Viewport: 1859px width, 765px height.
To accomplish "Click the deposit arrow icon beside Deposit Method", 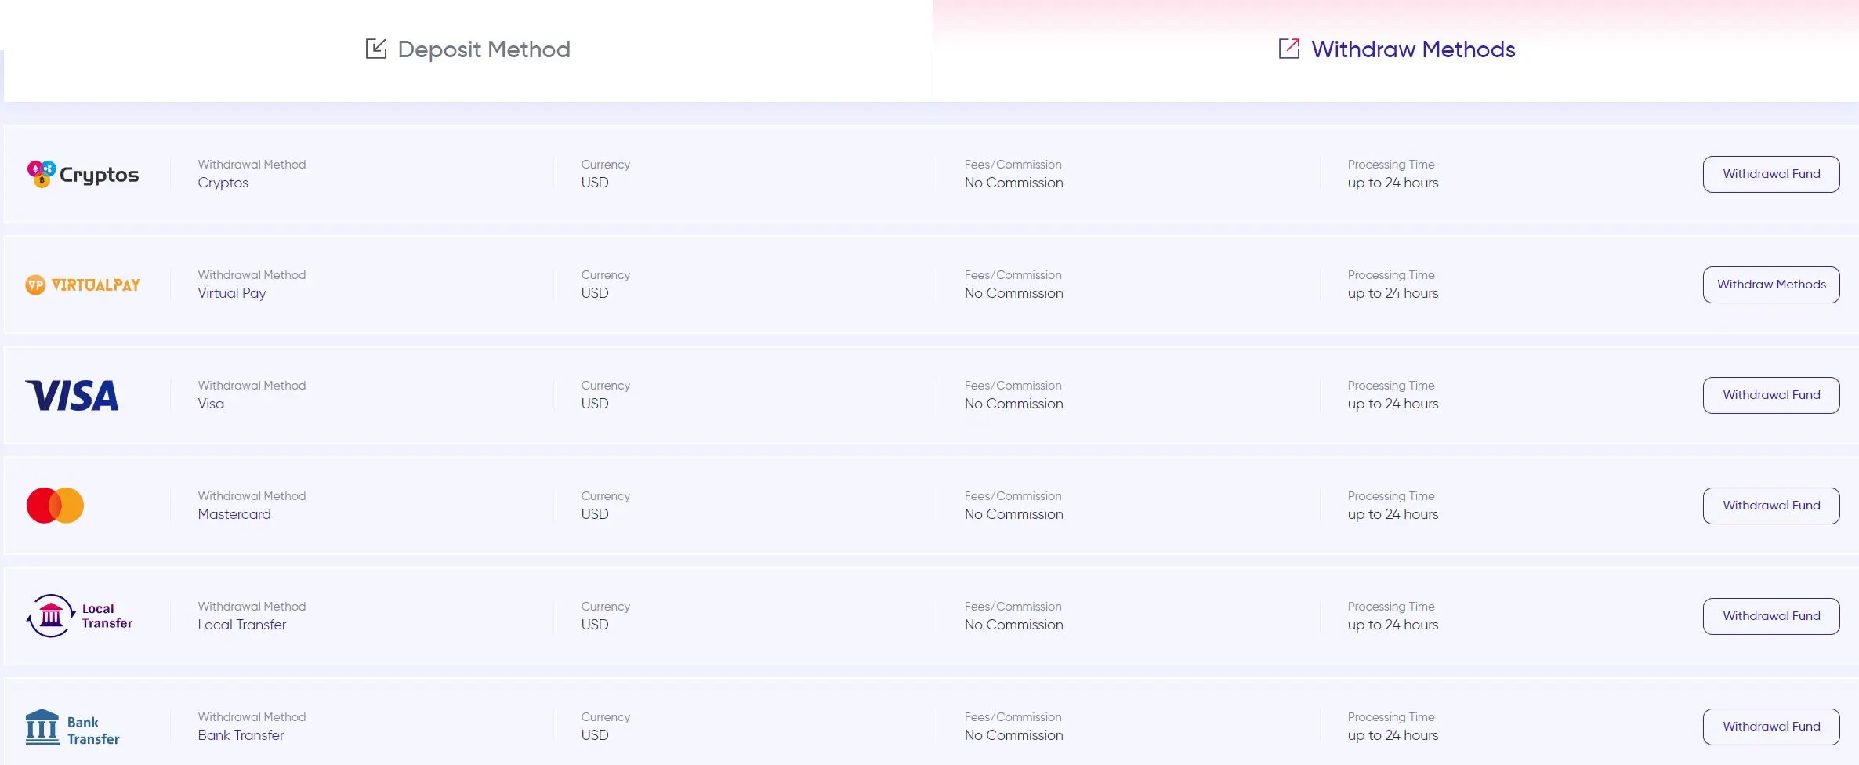I will point(376,49).
